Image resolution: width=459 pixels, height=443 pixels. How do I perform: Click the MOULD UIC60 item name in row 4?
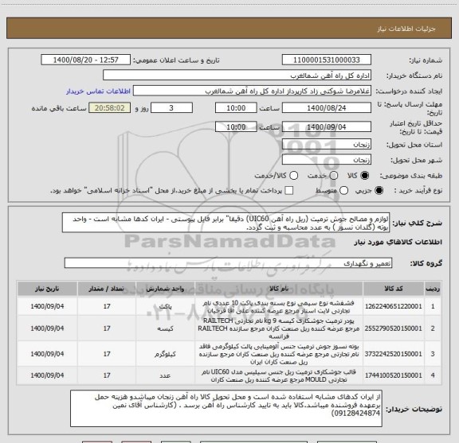(x=279, y=375)
